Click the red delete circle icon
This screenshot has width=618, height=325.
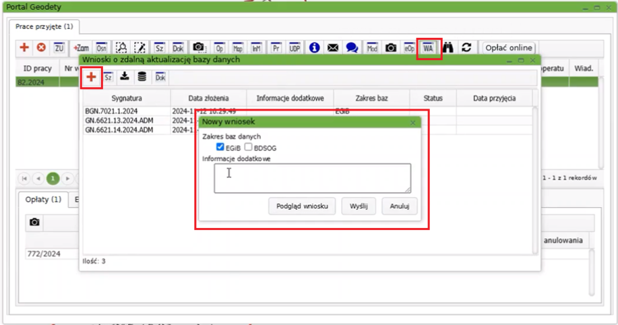(x=41, y=48)
